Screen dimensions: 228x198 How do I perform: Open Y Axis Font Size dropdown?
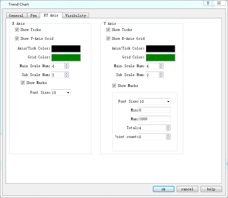pos(154,102)
